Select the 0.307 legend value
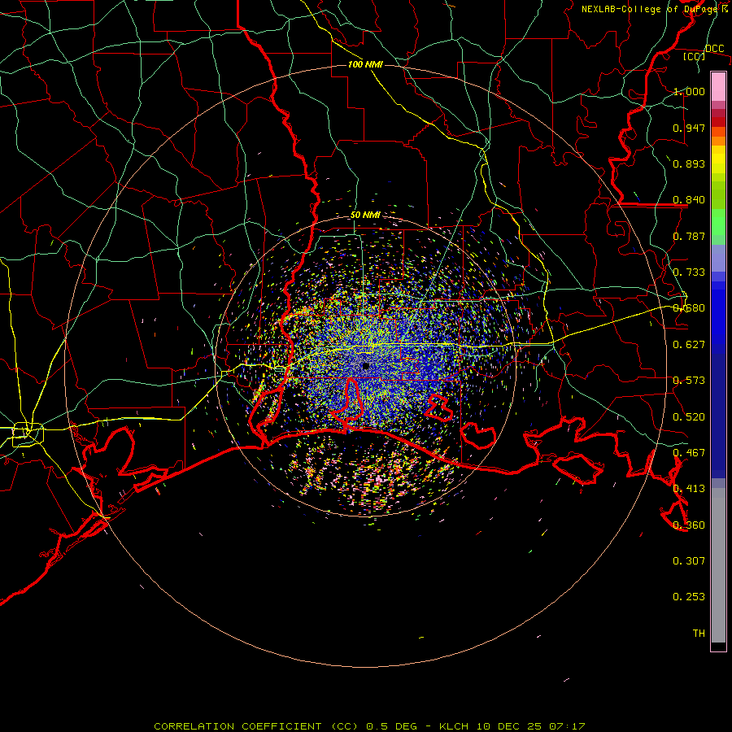732x732 pixels. pyautogui.click(x=689, y=561)
